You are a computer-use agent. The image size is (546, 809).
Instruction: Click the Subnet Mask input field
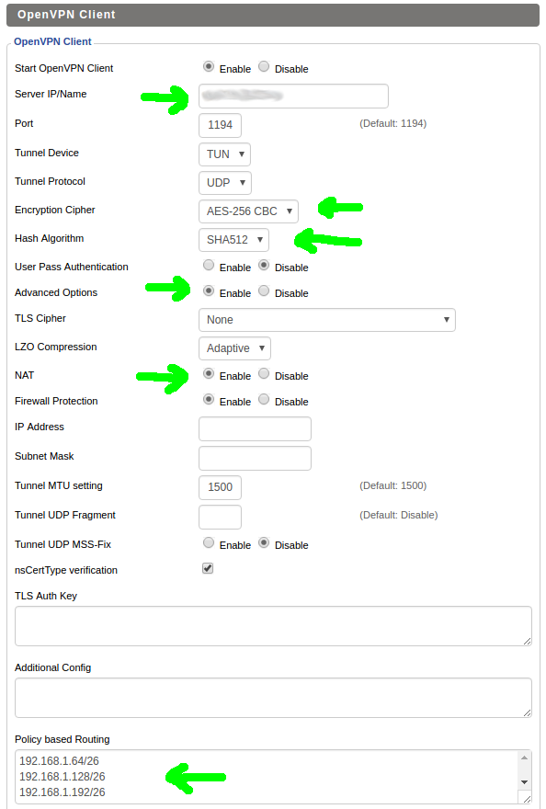255,458
